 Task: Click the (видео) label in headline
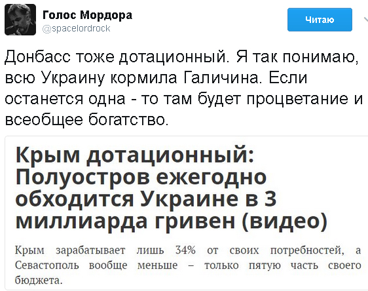tap(284, 222)
